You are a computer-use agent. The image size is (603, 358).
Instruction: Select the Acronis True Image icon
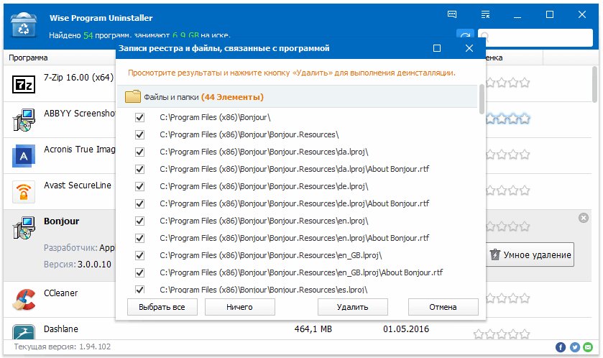[24, 156]
